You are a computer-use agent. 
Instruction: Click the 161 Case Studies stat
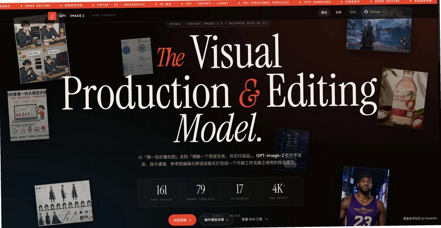(x=162, y=193)
